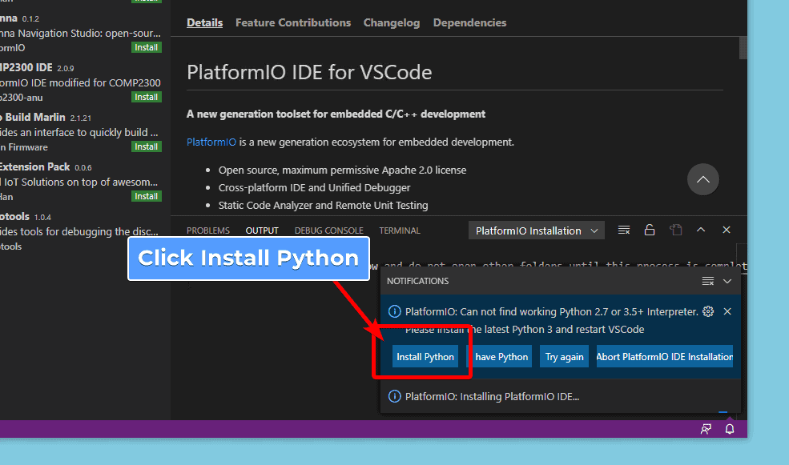789x465 pixels.
Task: Click the feedback icon in status bar
Action: point(706,429)
